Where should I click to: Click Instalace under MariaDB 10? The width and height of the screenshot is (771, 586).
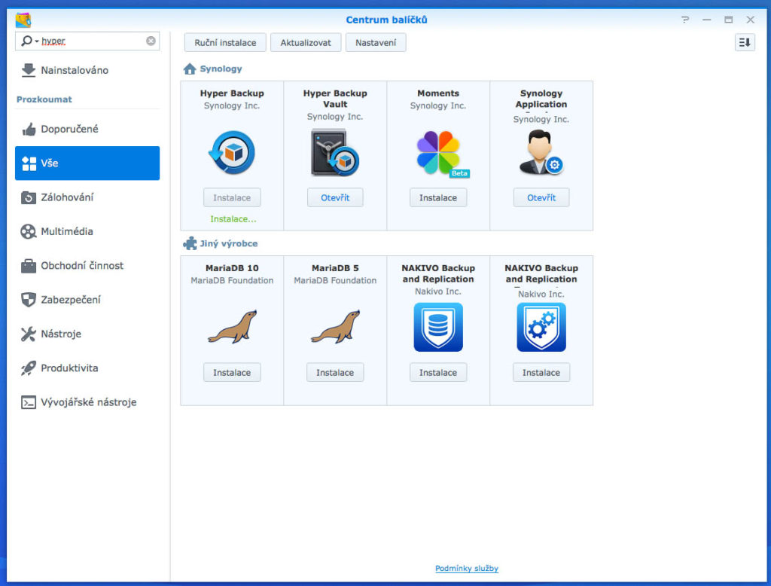click(x=232, y=372)
